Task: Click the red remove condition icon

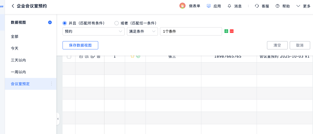Action: point(232,31)
